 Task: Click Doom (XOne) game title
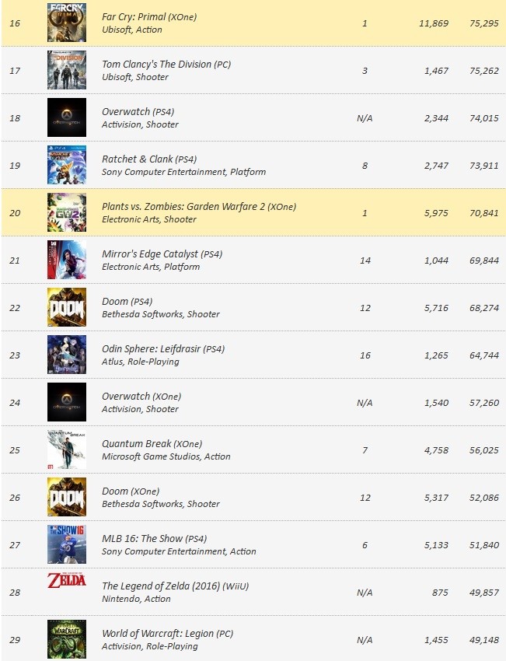[131, 491]
